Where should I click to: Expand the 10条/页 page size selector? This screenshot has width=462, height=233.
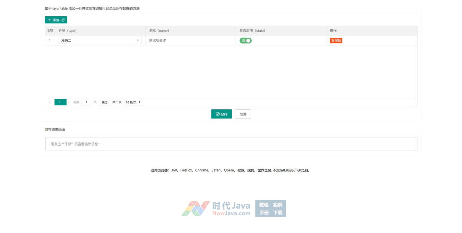click(x=133, y=102)
